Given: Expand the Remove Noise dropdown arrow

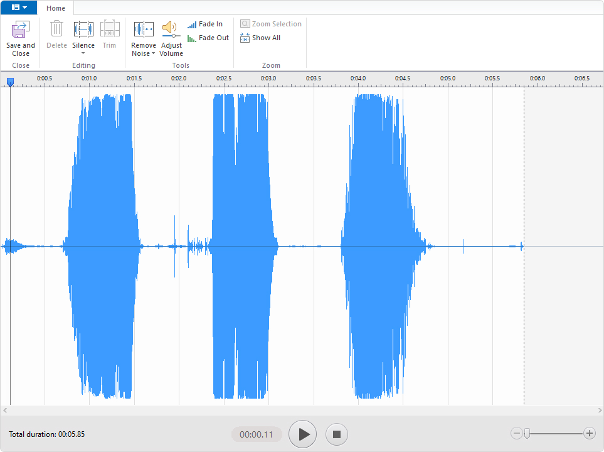Looking at the screenshot, I should (x=153, y=54).
